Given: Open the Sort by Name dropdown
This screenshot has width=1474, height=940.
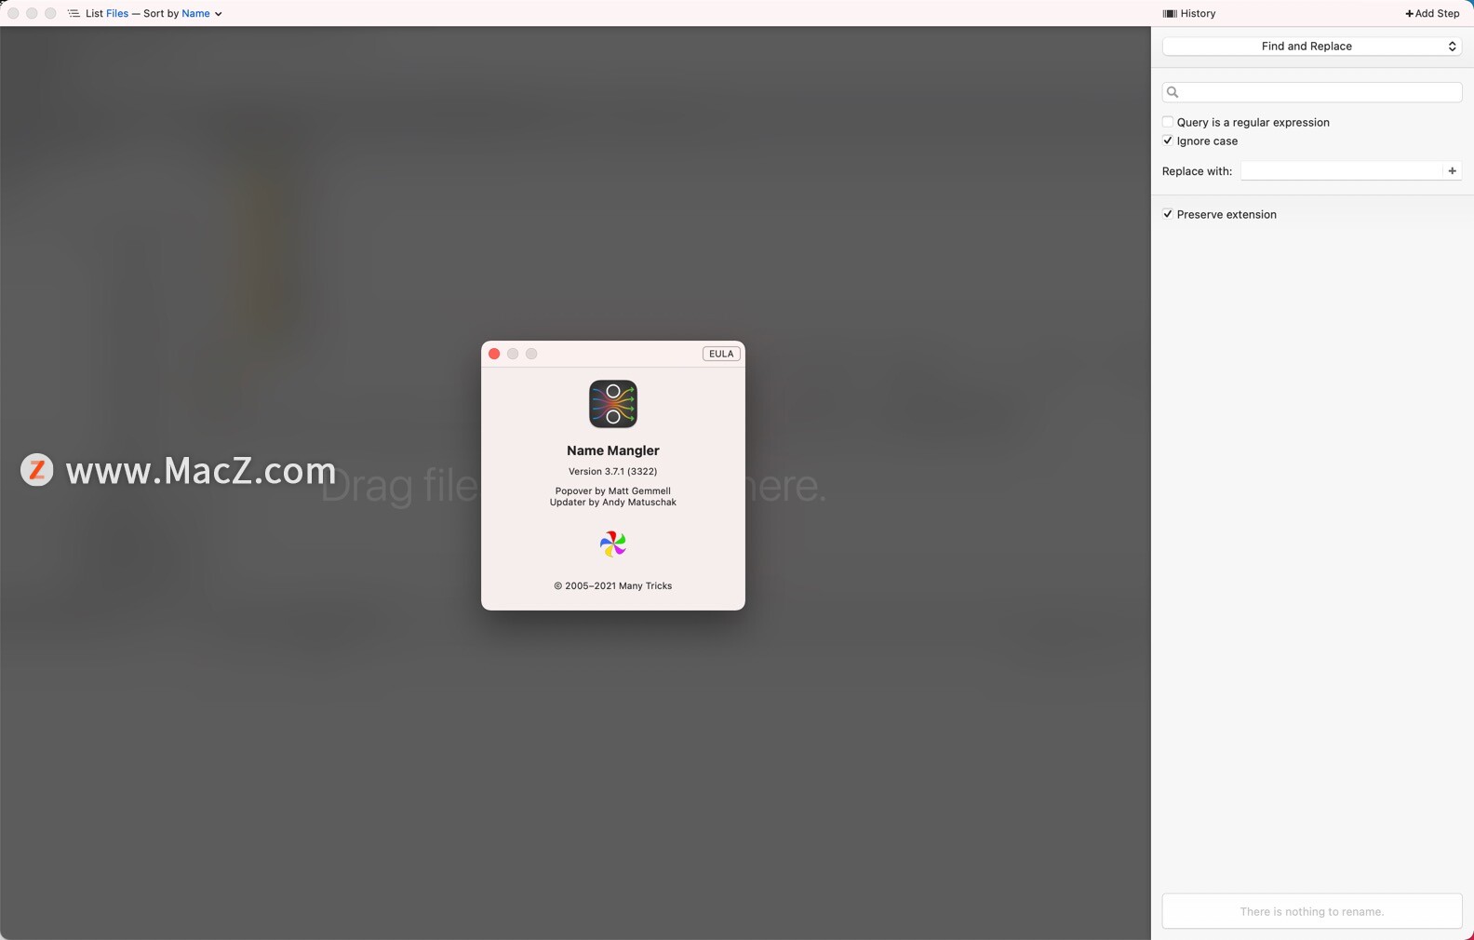Looking at the screenshot, I should [201, 14].
